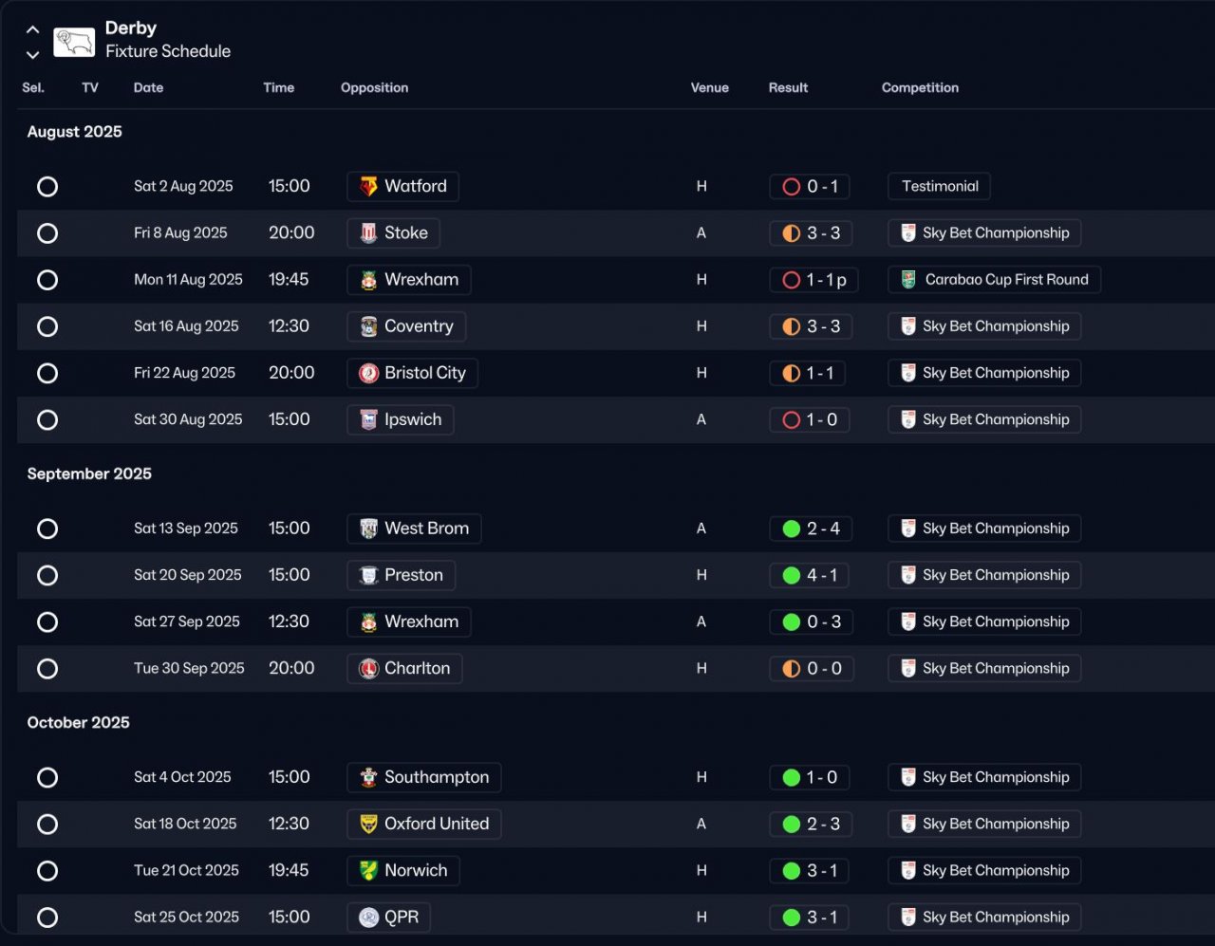Click the Coventry club crest icon
This screenshot has height=946, width=1215.
click(x=368, y=326)
